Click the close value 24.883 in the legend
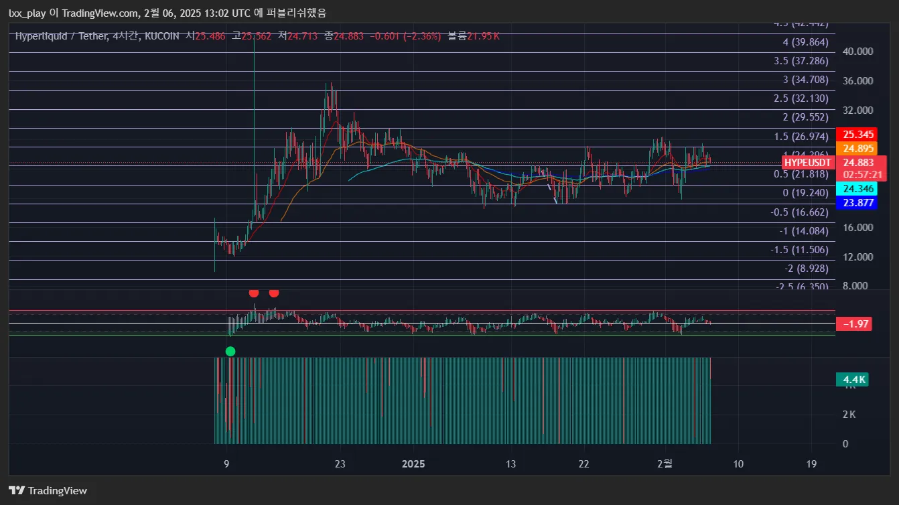The height and width of the screenshot is (505, 899). pyautogui.click(x=348, y=36)
